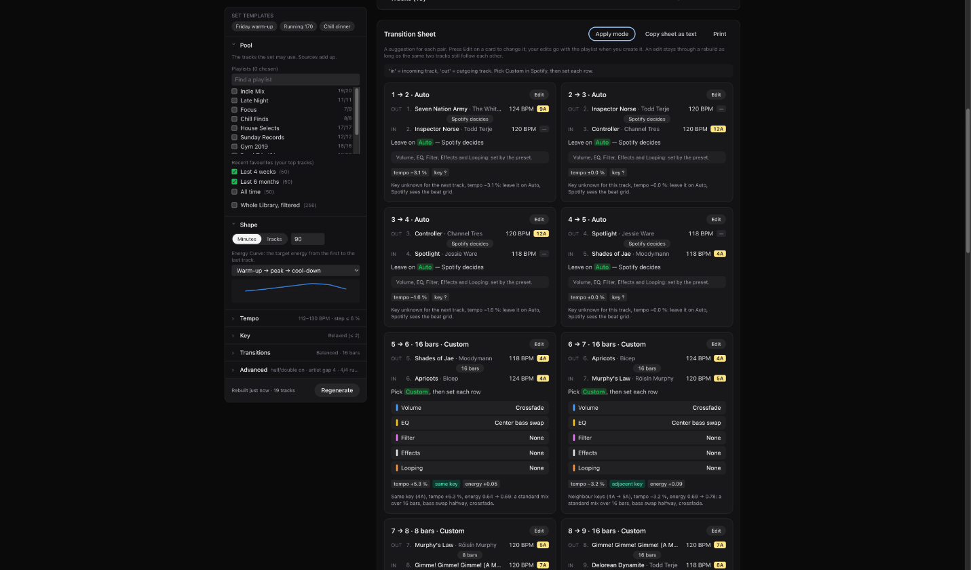
Task: Print the Transition Sheet
Action: click(x=720, y=34)
